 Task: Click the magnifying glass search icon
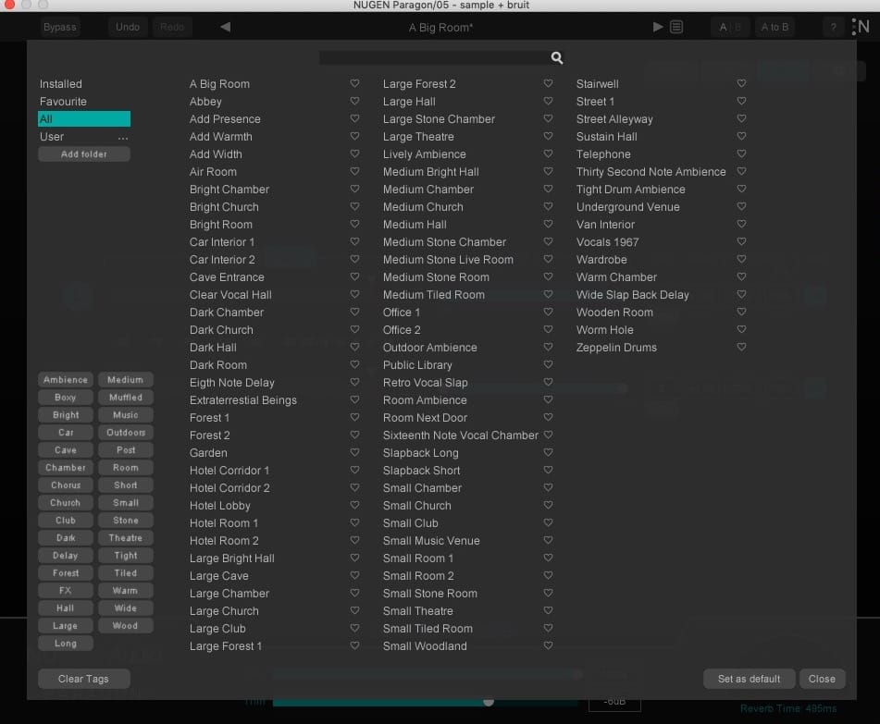click(556, 56)
